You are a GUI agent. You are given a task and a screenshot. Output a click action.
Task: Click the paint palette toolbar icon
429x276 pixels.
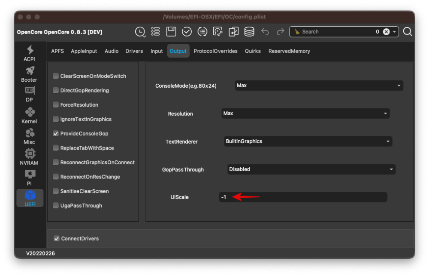pos(218,32)
